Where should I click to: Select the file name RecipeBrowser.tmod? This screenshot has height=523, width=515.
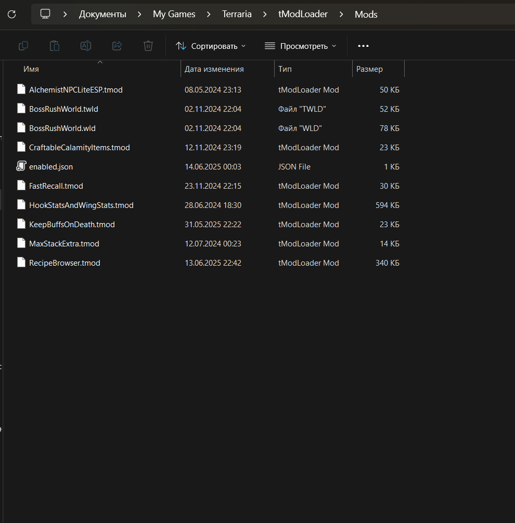point(65,263)
